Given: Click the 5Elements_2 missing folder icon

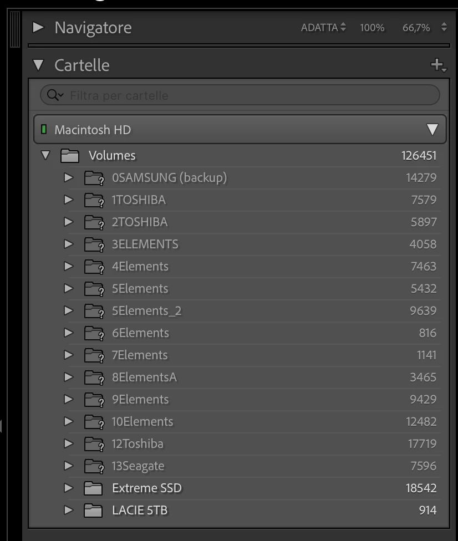Looking at the screenshot, I should [94, 311].
